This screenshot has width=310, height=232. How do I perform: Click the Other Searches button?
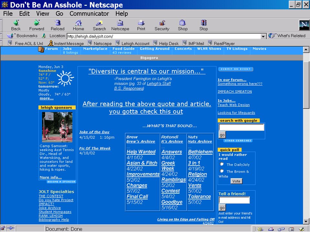click(x=238, y=141)
